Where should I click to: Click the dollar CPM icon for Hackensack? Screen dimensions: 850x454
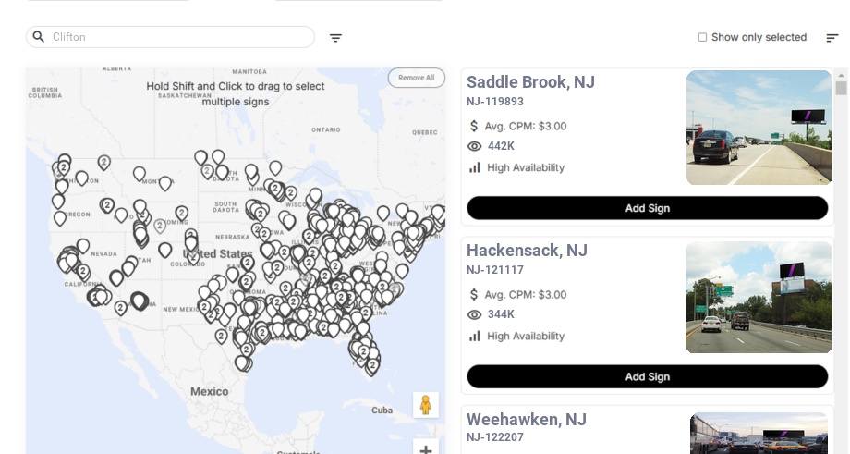pos(475,295)
